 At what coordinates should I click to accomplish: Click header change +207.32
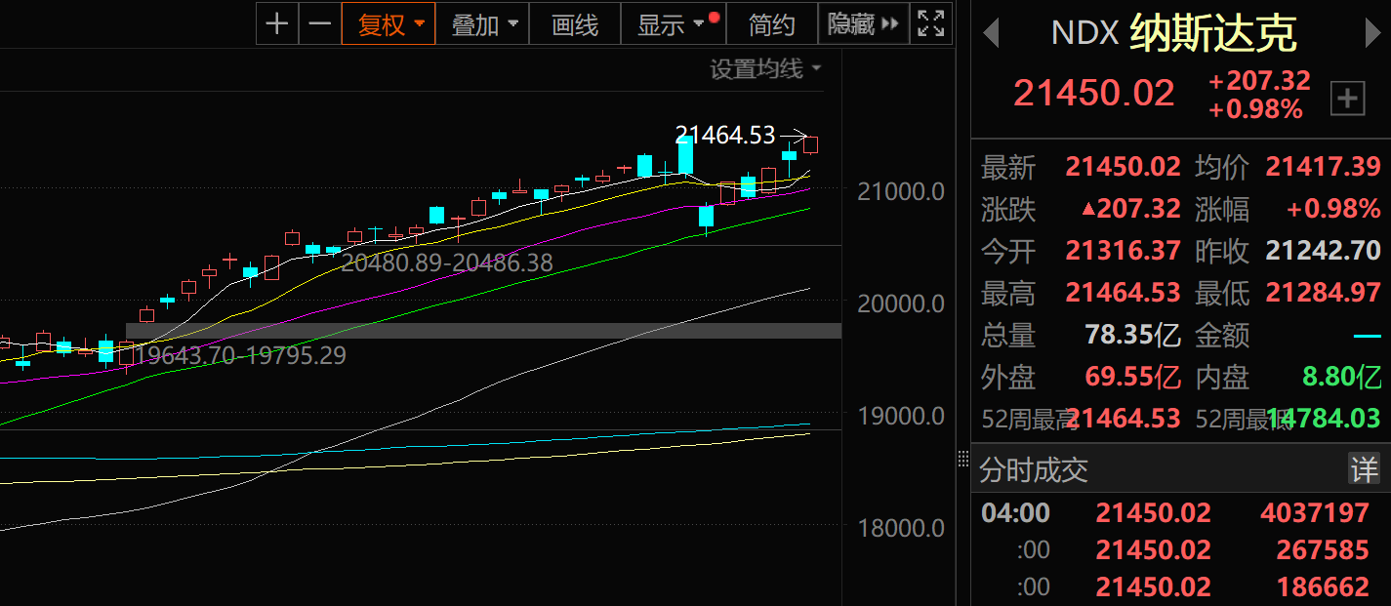coord(1259,81)
